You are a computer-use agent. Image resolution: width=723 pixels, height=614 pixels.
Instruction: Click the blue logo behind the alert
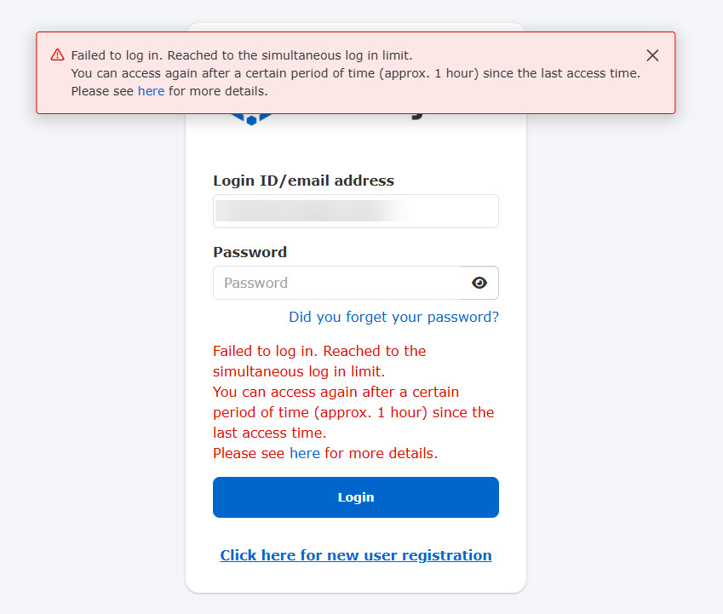[251, 119]
